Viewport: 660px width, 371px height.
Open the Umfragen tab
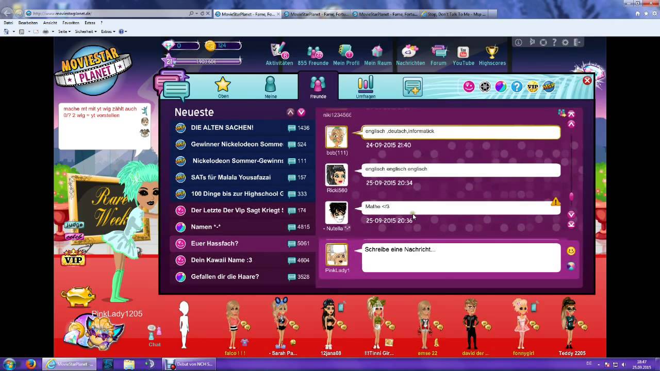366,87
